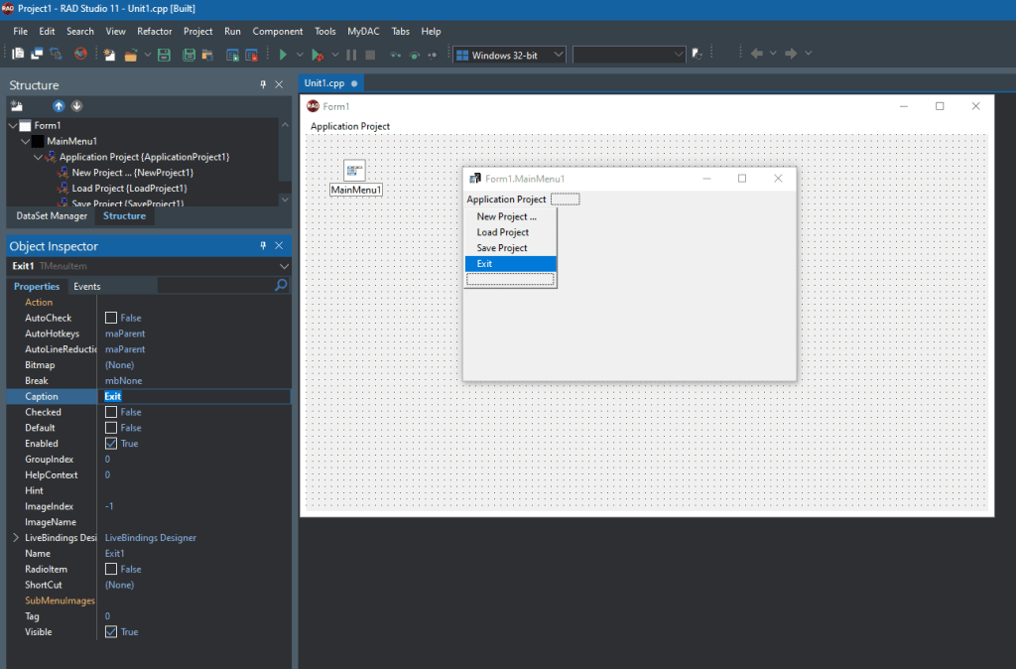
Task: Click the View Unit toolbar icon
Action: pos(18,55)
